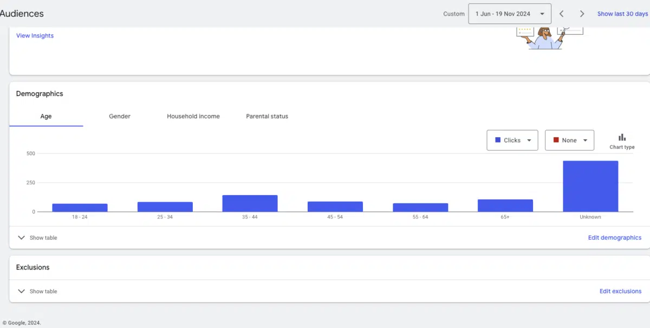The height and width of the screenshot is (328, 650).
Task: Click Edit exclusions link
Action: [620, 291]
